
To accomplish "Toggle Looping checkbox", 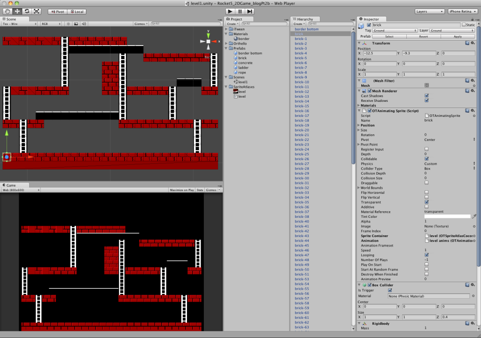I will coord(427,255).
